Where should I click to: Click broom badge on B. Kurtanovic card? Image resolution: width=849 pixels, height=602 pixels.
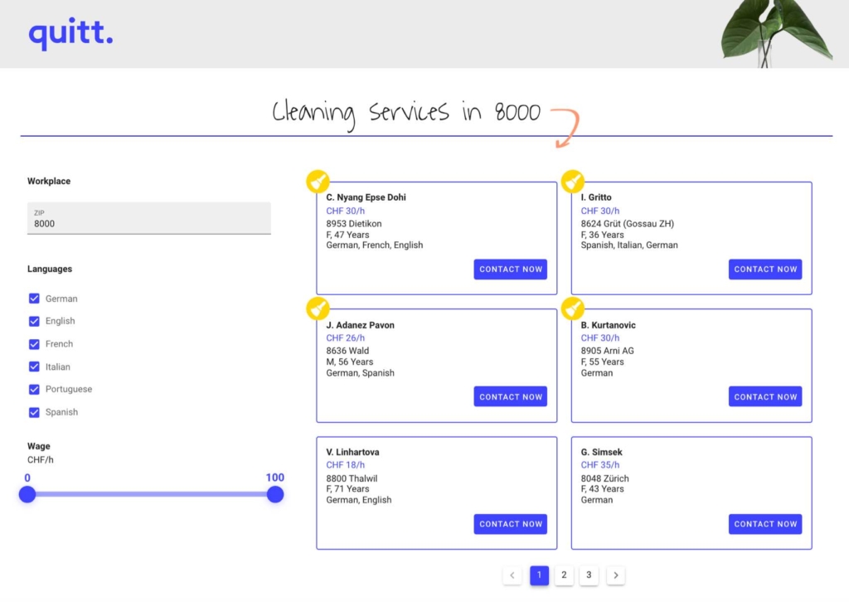[x=572, y=309]
